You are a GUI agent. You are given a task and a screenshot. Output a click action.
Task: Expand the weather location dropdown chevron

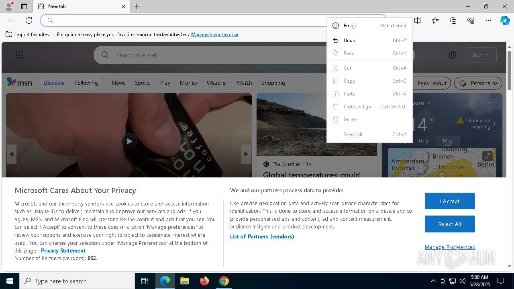tap(429, 103)
